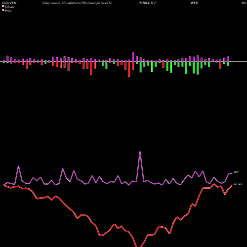Image resolution: width=247 pixels, height=247 pixels.
Task: Click the '(THREE M P' header text
Action: (147, 3)
